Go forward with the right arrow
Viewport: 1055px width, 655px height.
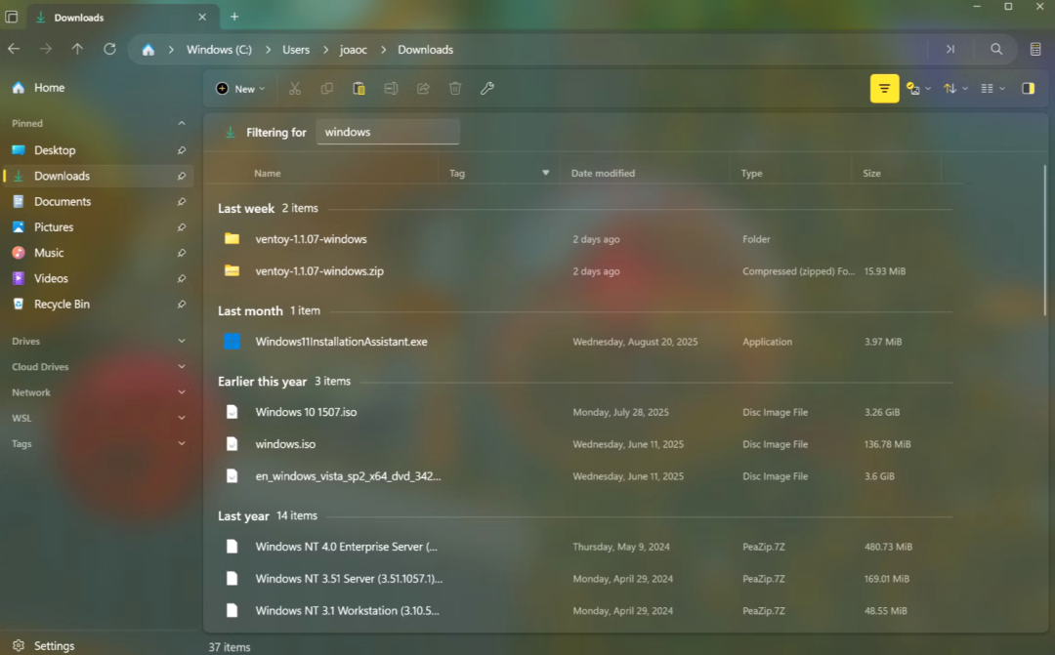46,49
